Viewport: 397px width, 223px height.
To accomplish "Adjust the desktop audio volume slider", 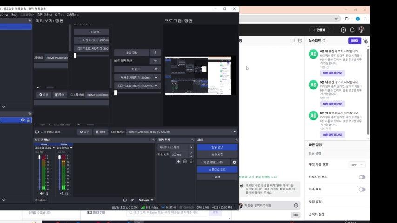I will (x=39, y=173).
